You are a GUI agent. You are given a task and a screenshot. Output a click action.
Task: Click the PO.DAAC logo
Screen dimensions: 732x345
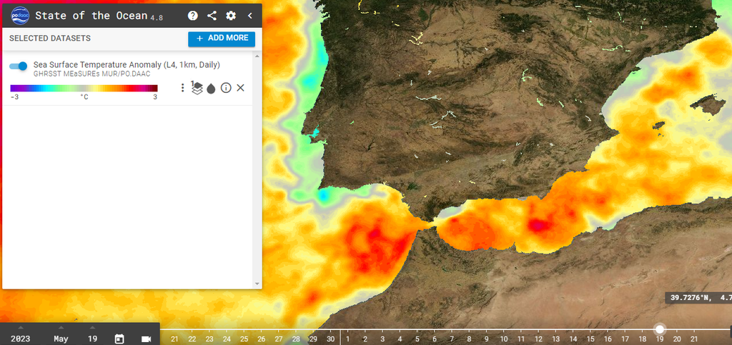coord(19,16)
